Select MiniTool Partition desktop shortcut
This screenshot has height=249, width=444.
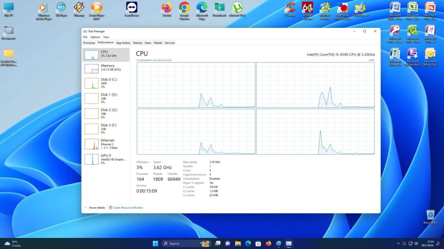(x=325, y=11)
